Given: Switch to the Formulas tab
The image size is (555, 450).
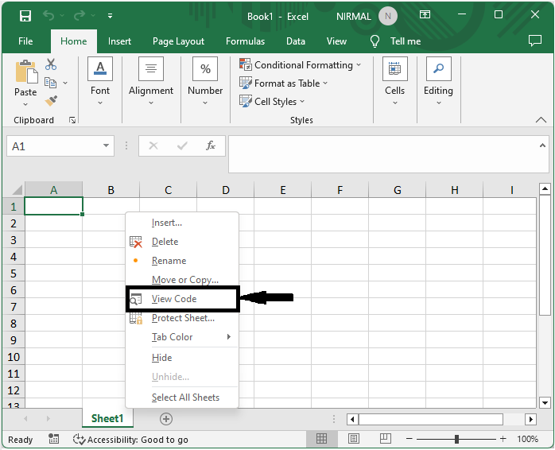Looking at the screenshot, I should click(245, 41).
